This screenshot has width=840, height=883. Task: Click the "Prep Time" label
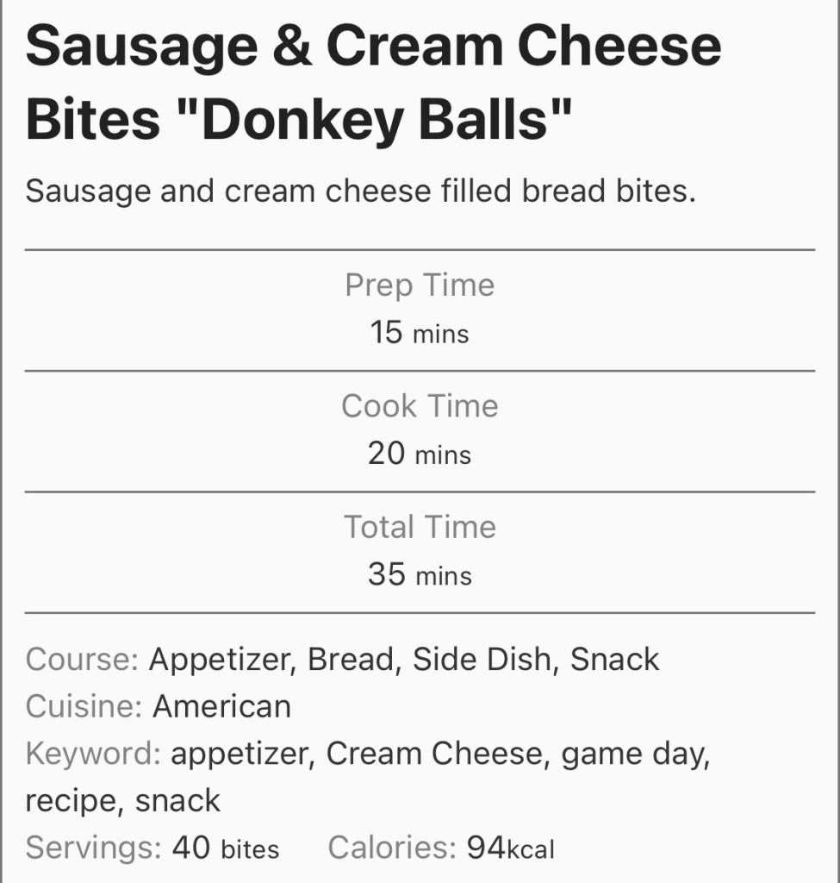point(420,285)
